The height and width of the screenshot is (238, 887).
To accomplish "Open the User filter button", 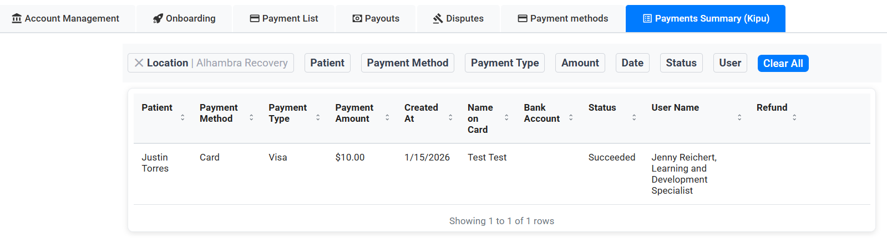I will tap(730, 63).
